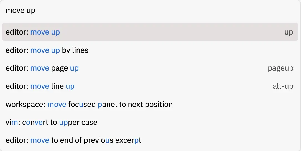This screenshot has height=151, width=301.
Task: Pick 'workspace: move focused panel to next position'
Action: (150, 104)
